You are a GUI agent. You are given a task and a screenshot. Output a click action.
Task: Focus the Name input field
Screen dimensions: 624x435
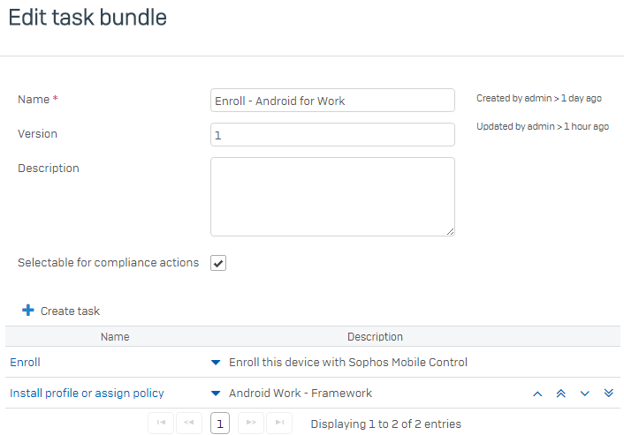332,100
